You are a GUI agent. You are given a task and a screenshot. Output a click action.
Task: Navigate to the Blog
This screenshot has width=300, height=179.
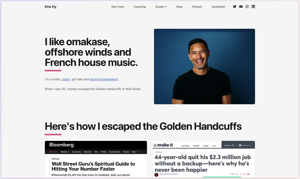click(x=179, y=7)
